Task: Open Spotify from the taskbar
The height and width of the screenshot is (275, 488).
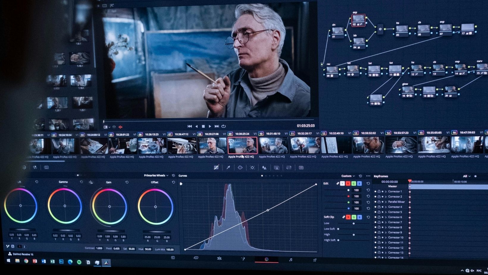Action: (x=79, y=262)
